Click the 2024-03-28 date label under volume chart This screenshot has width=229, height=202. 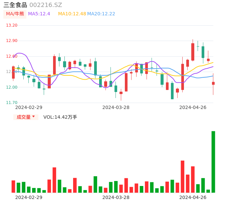[x=116, y=197]
